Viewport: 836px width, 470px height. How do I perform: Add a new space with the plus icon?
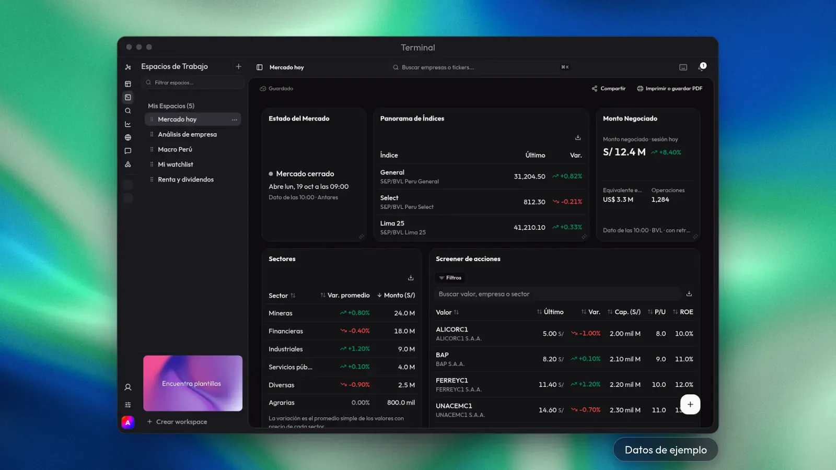click(x=238, y=66)
